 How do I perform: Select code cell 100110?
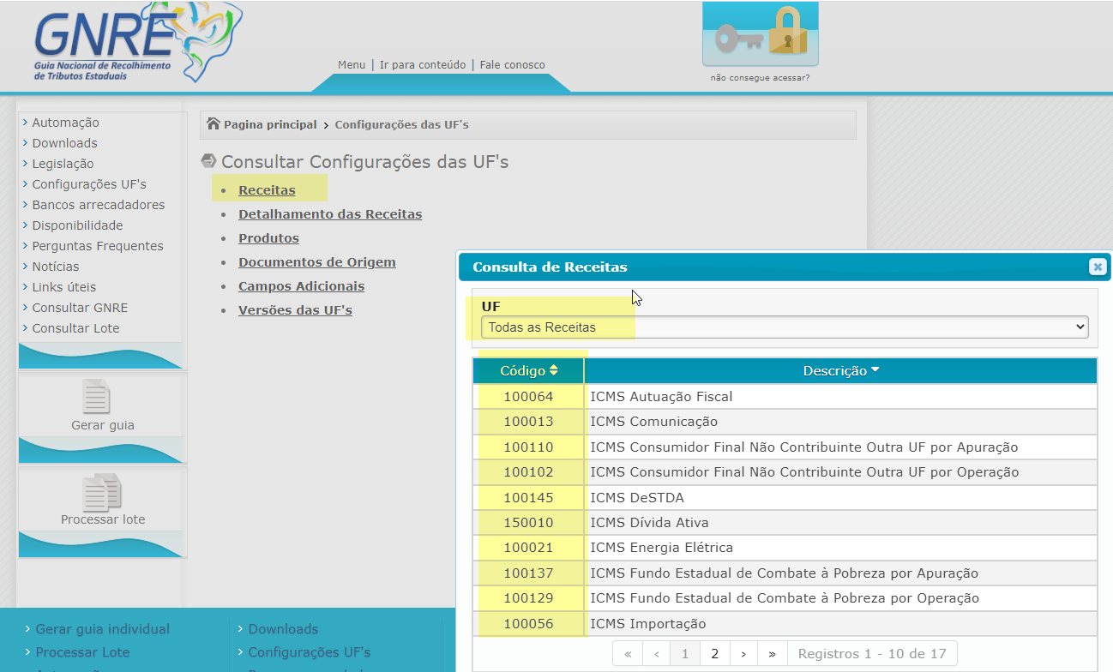coord(528,447)
